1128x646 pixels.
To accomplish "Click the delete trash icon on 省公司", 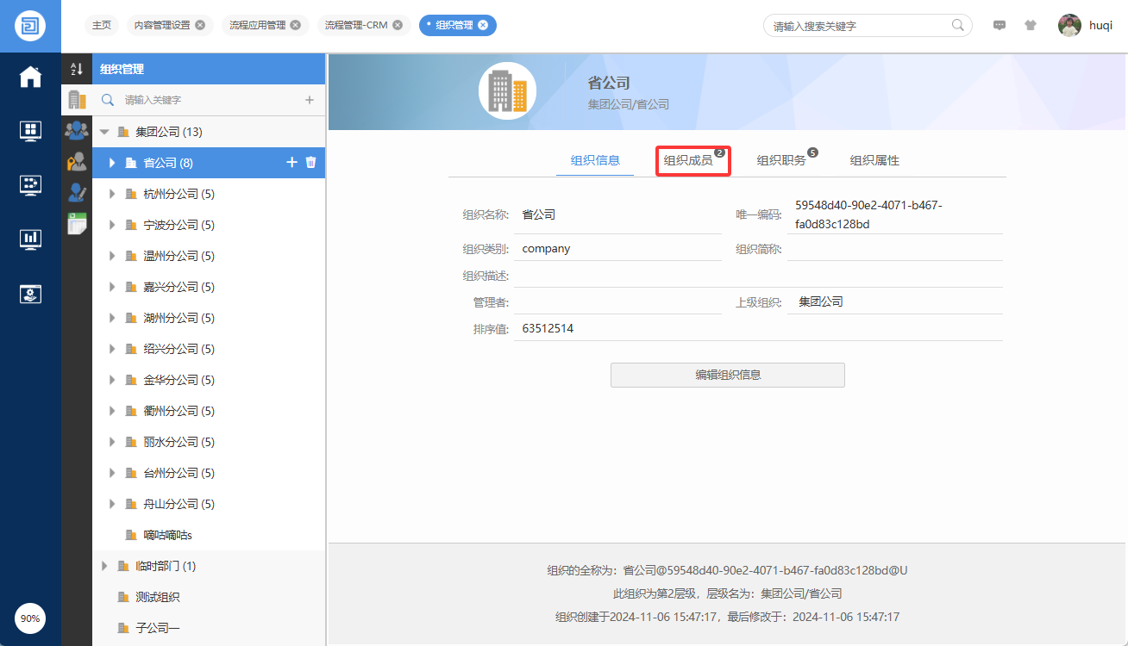I will coord(311,162).
